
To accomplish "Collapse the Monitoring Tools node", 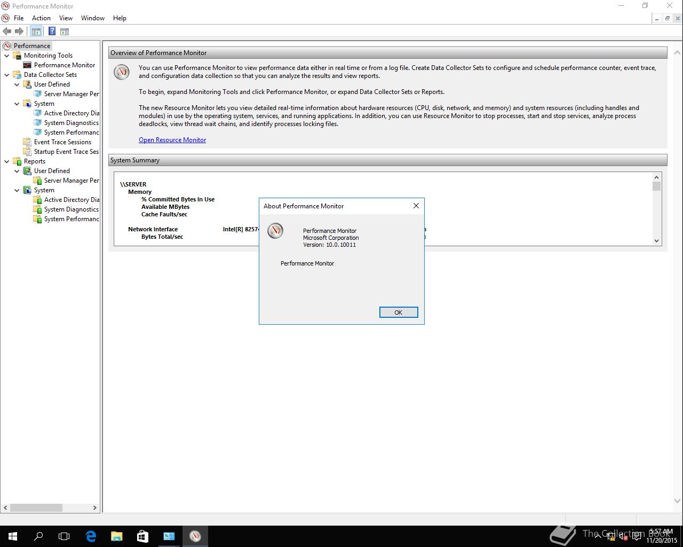I will click(x=7, y=56).
